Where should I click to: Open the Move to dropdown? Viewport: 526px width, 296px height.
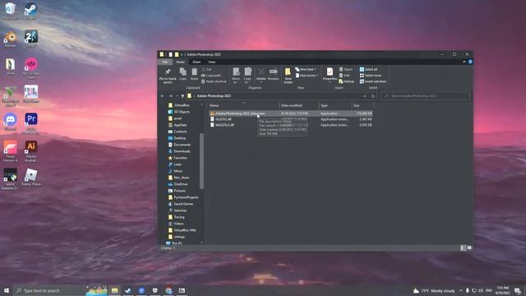coord(236,76)
